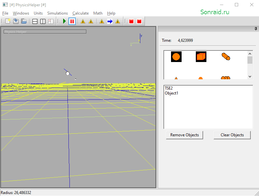Pause the simulation with the red pause button

[x=72, y=21]
